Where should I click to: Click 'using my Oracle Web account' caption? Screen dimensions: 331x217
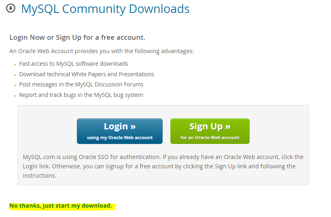[x=120, y=138]
